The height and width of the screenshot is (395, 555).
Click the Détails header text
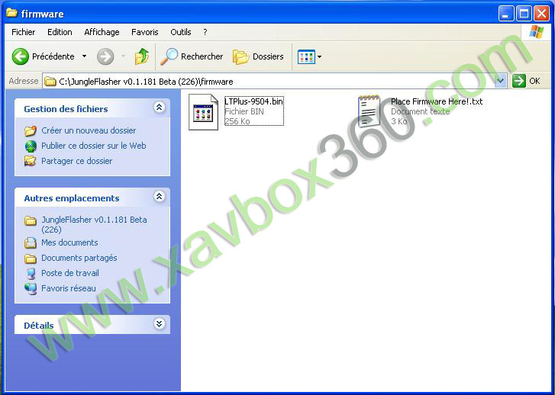point(39,326)
